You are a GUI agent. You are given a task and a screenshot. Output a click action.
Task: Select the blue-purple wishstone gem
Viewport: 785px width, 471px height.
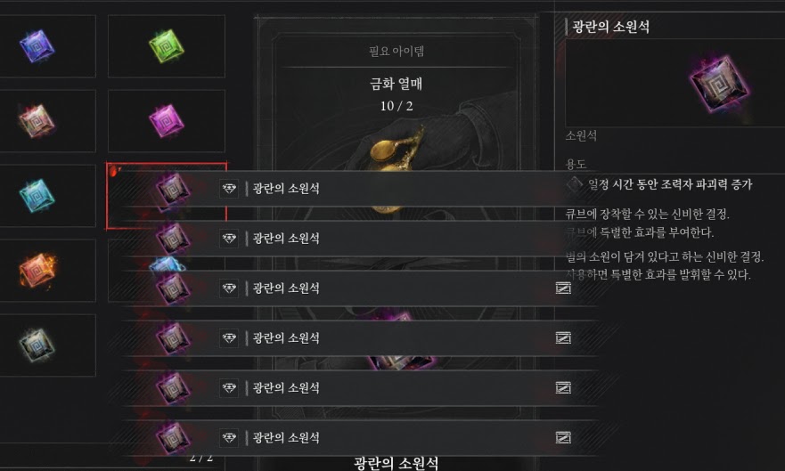pos(37,46)
